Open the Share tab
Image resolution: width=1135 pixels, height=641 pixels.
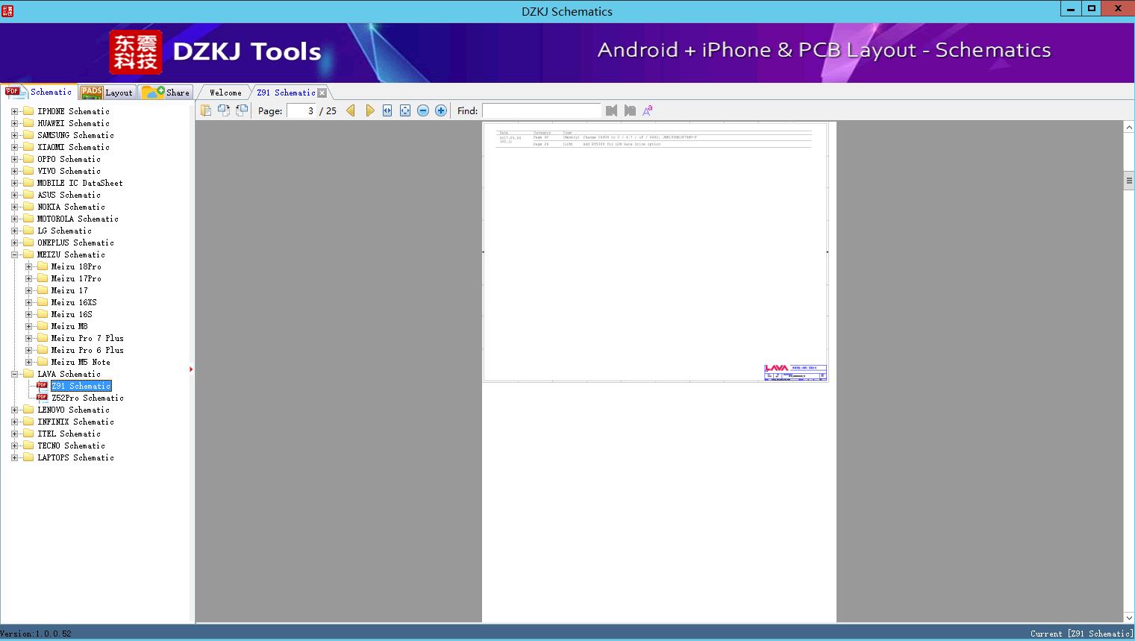click(166, 93)
